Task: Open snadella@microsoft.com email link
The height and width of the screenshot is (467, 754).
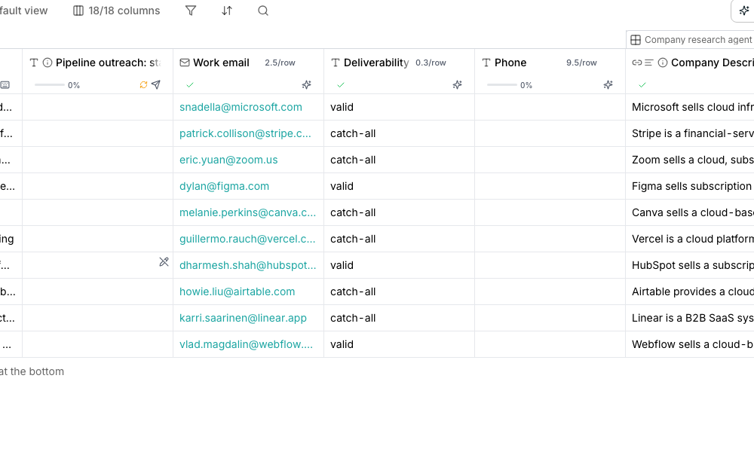Action: click(x=241, y=107)
